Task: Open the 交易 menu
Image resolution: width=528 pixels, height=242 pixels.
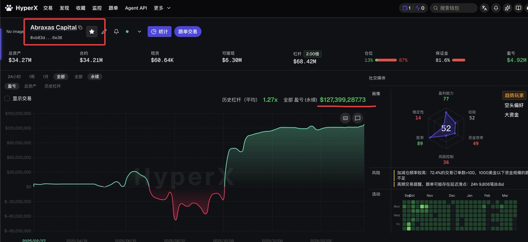Action: [48, 8]
